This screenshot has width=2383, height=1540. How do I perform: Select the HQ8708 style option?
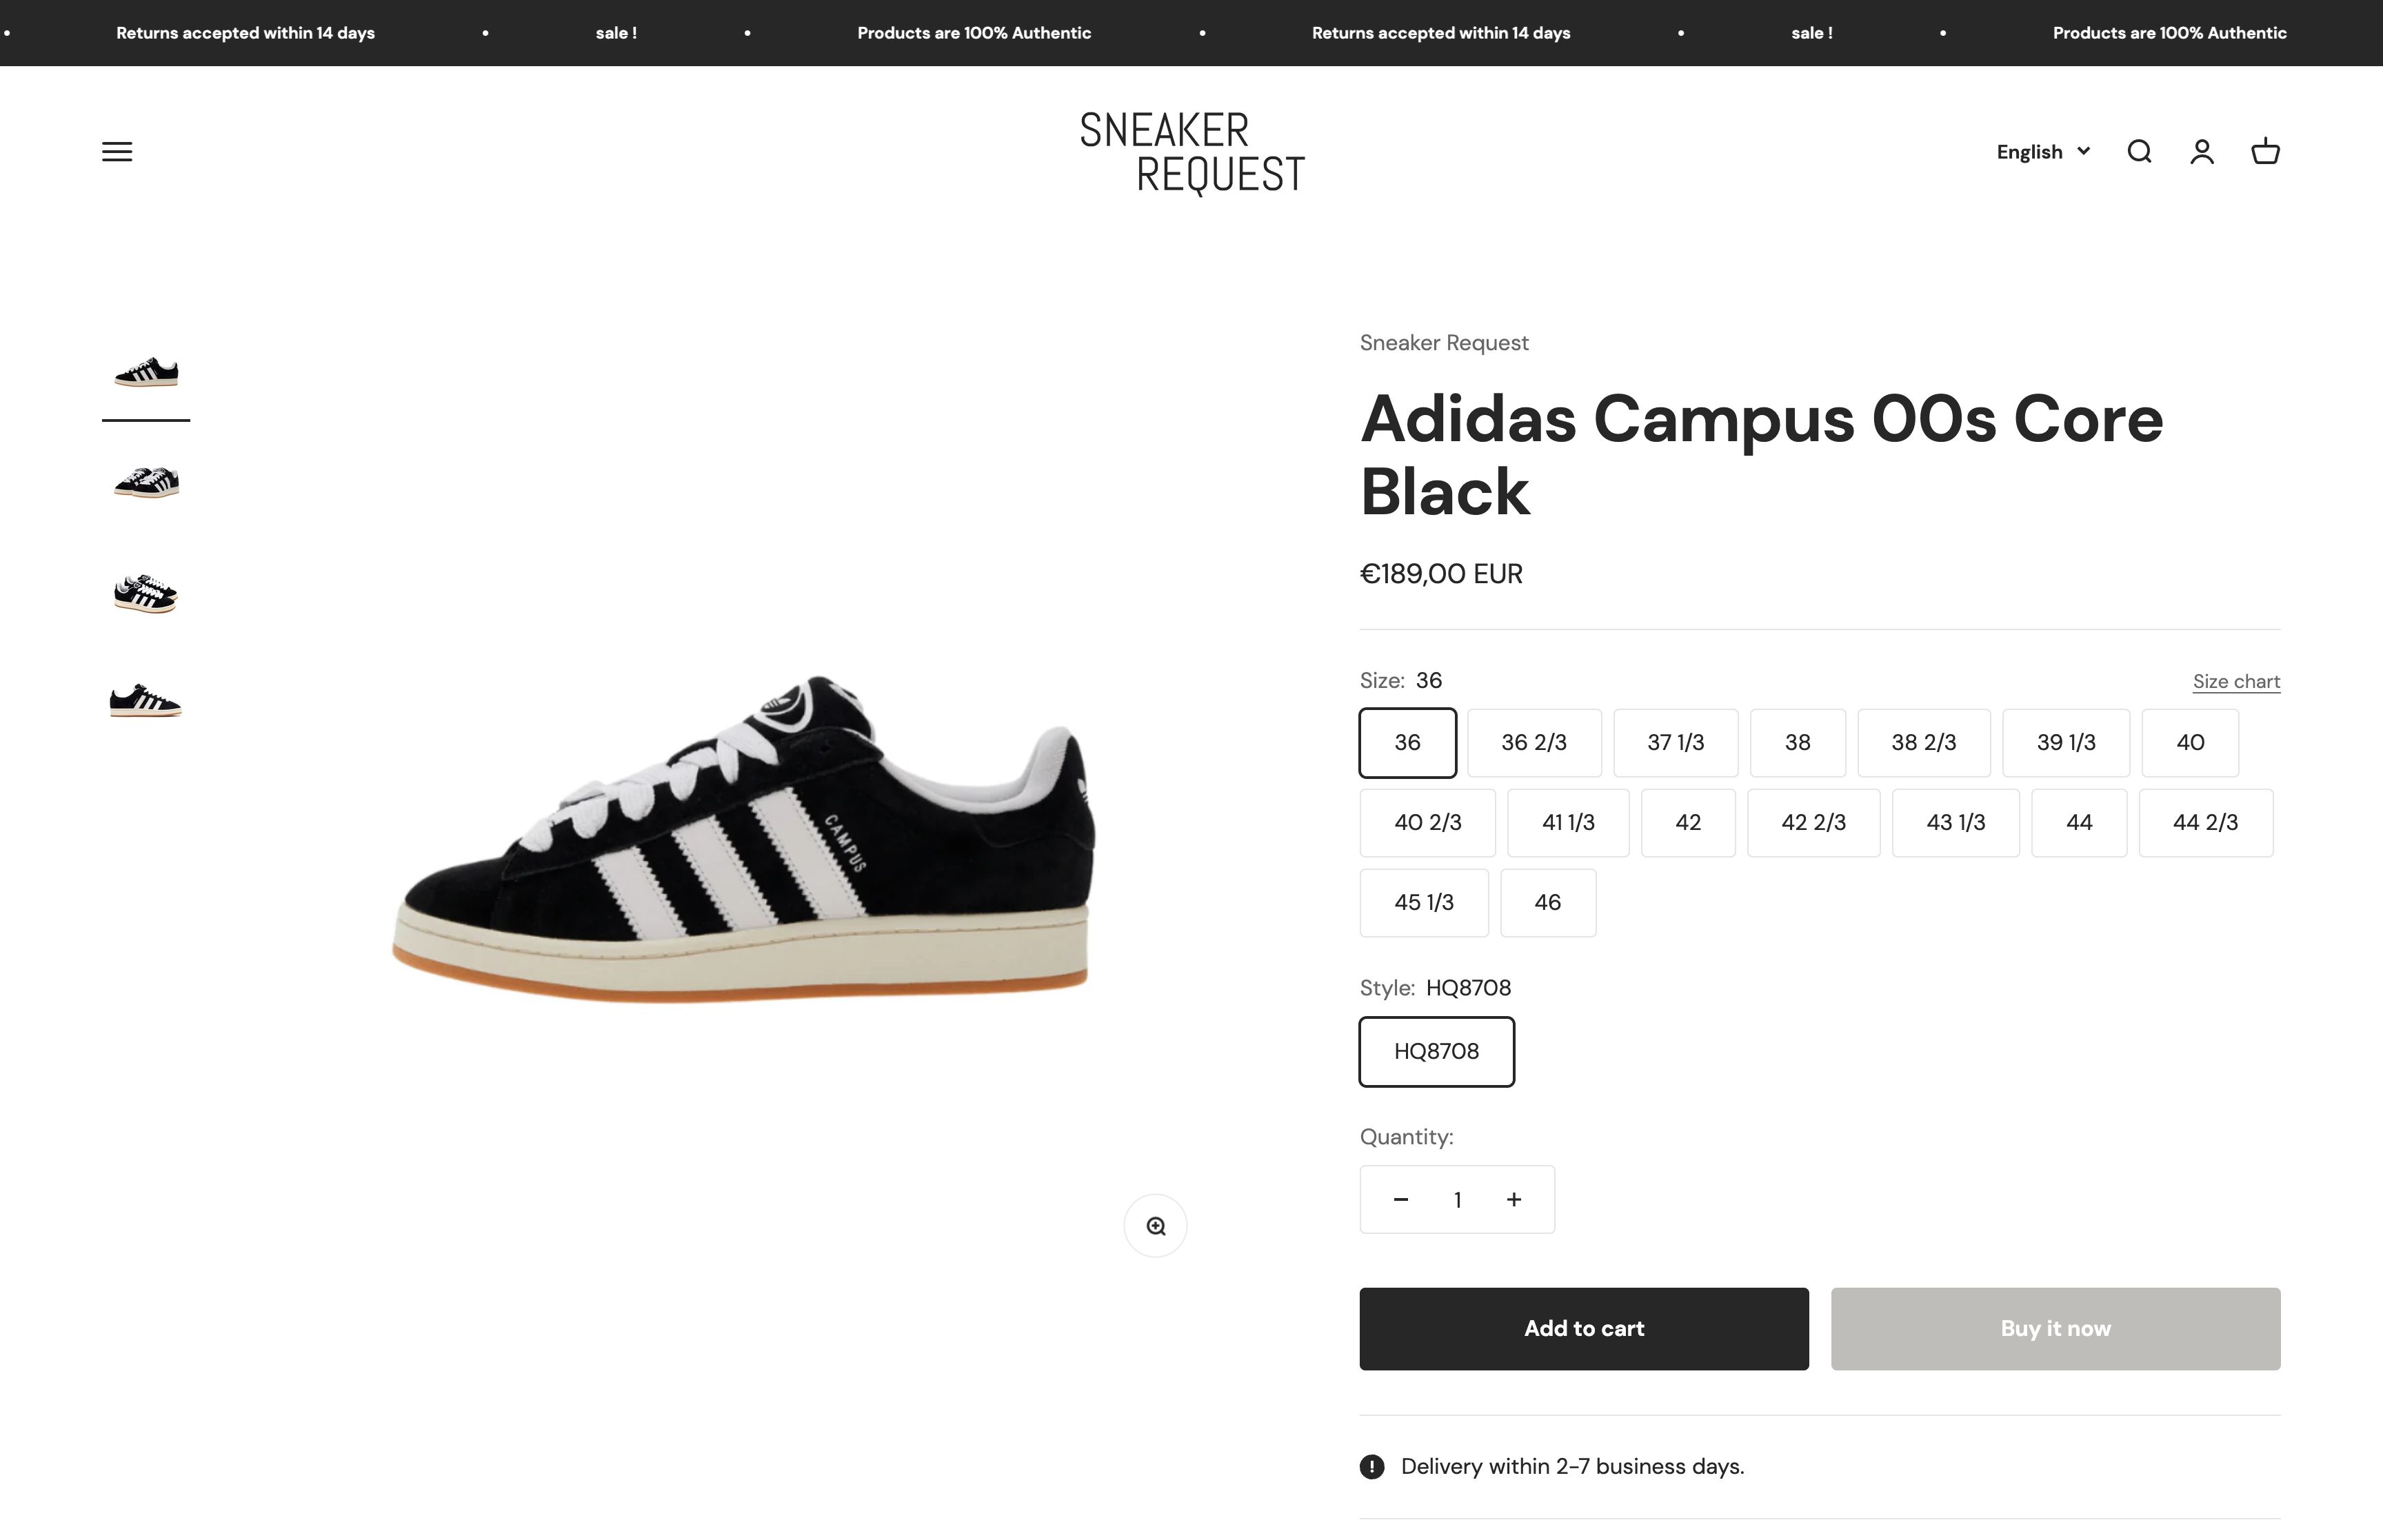1436,1051
